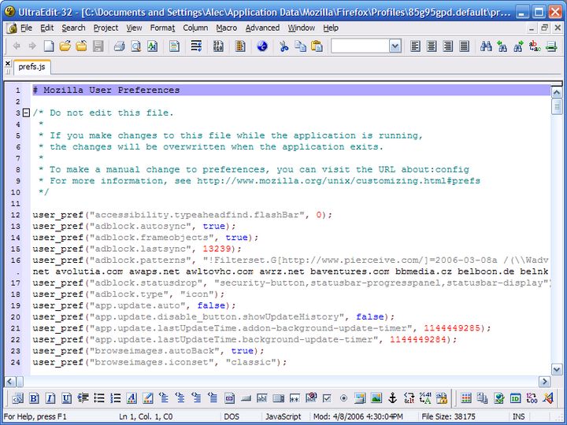Click the grayed Save disk icon
Viewport: 567px width, 425px height.
[x=98, y=46]
